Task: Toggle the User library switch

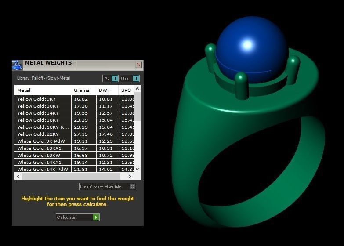Action: (130, 79)
